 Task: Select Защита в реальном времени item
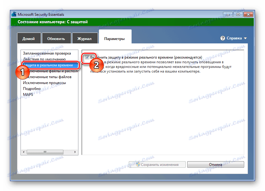coord(50,65)
